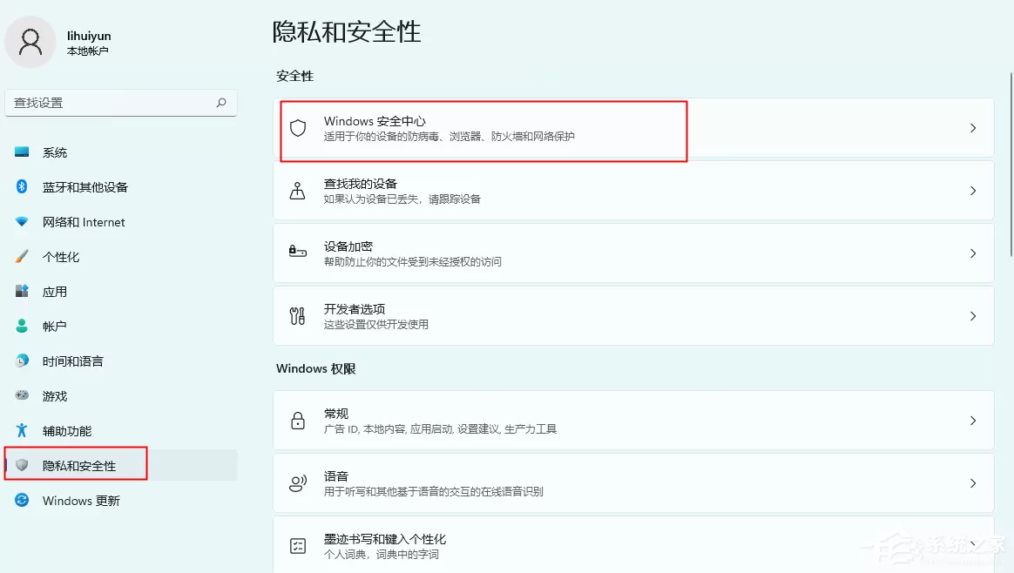Select 系统 in the settings sidebar
Screen dimensions: 1014x573
pyautogui.click(x=121, y=152)
